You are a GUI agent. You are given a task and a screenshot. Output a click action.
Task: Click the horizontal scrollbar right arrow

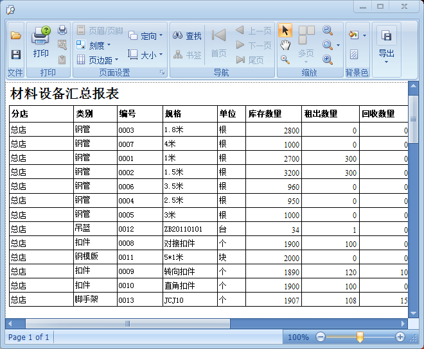click(403, 323)
